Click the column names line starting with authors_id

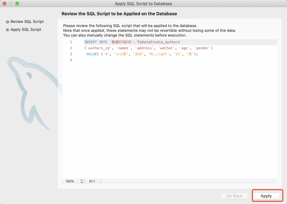click(x=149, y=48)
